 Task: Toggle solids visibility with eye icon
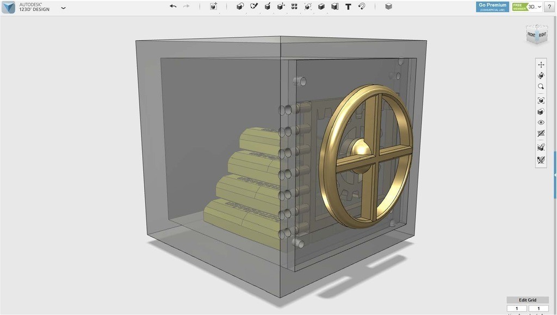541,122
